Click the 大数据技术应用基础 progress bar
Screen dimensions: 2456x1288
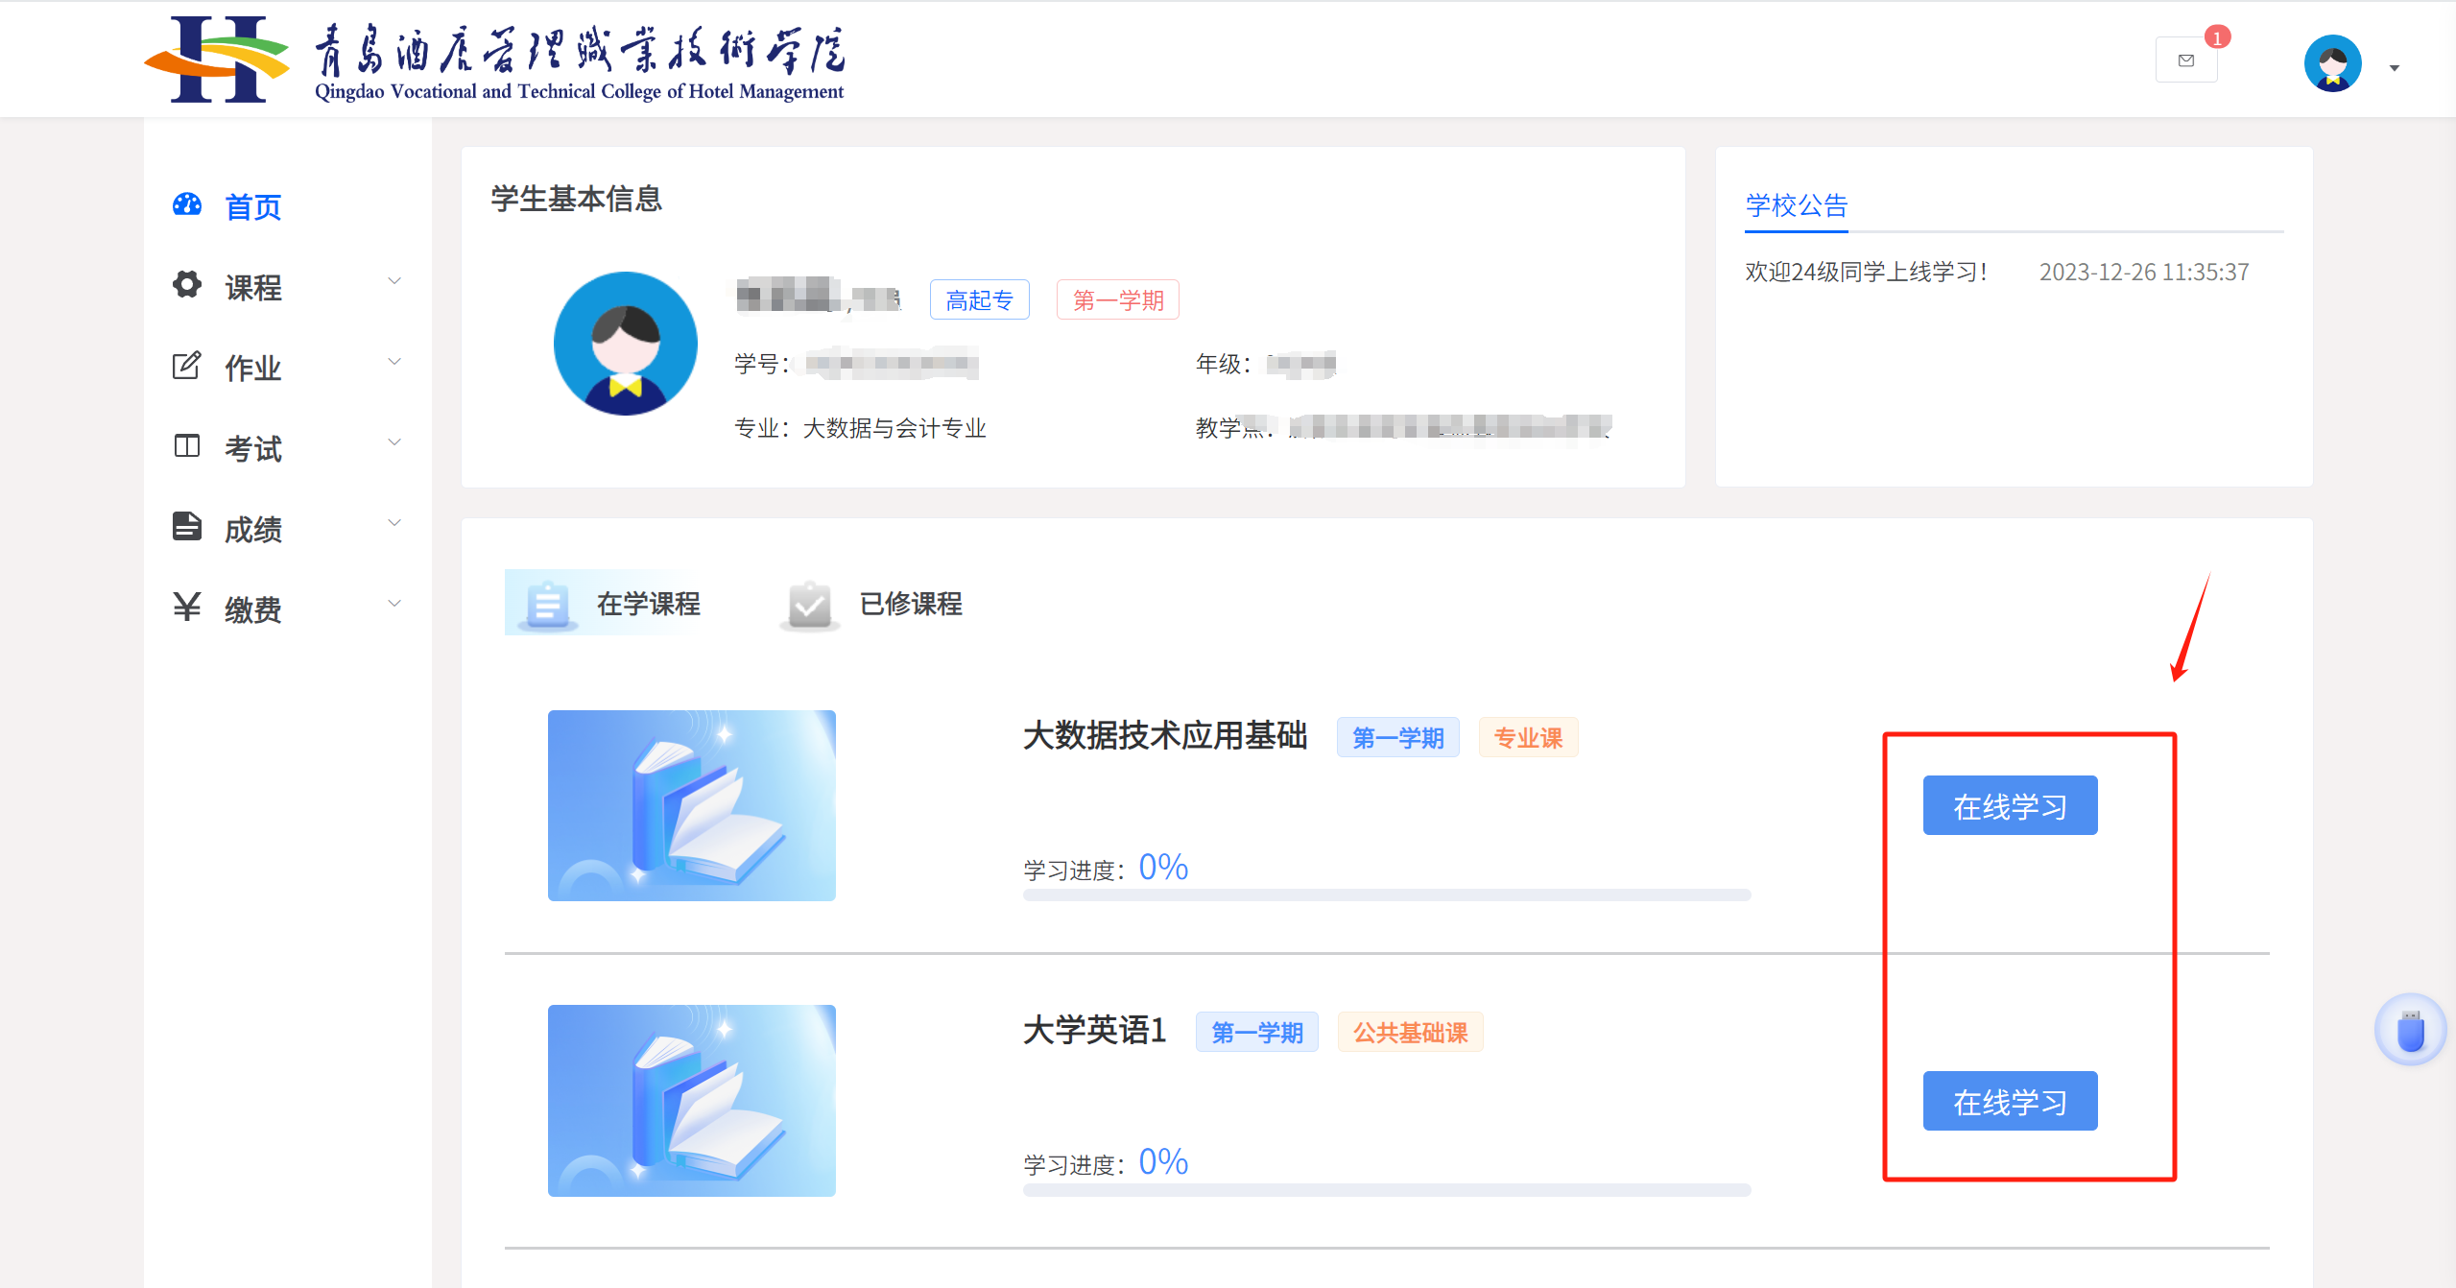coord(1386,894)
